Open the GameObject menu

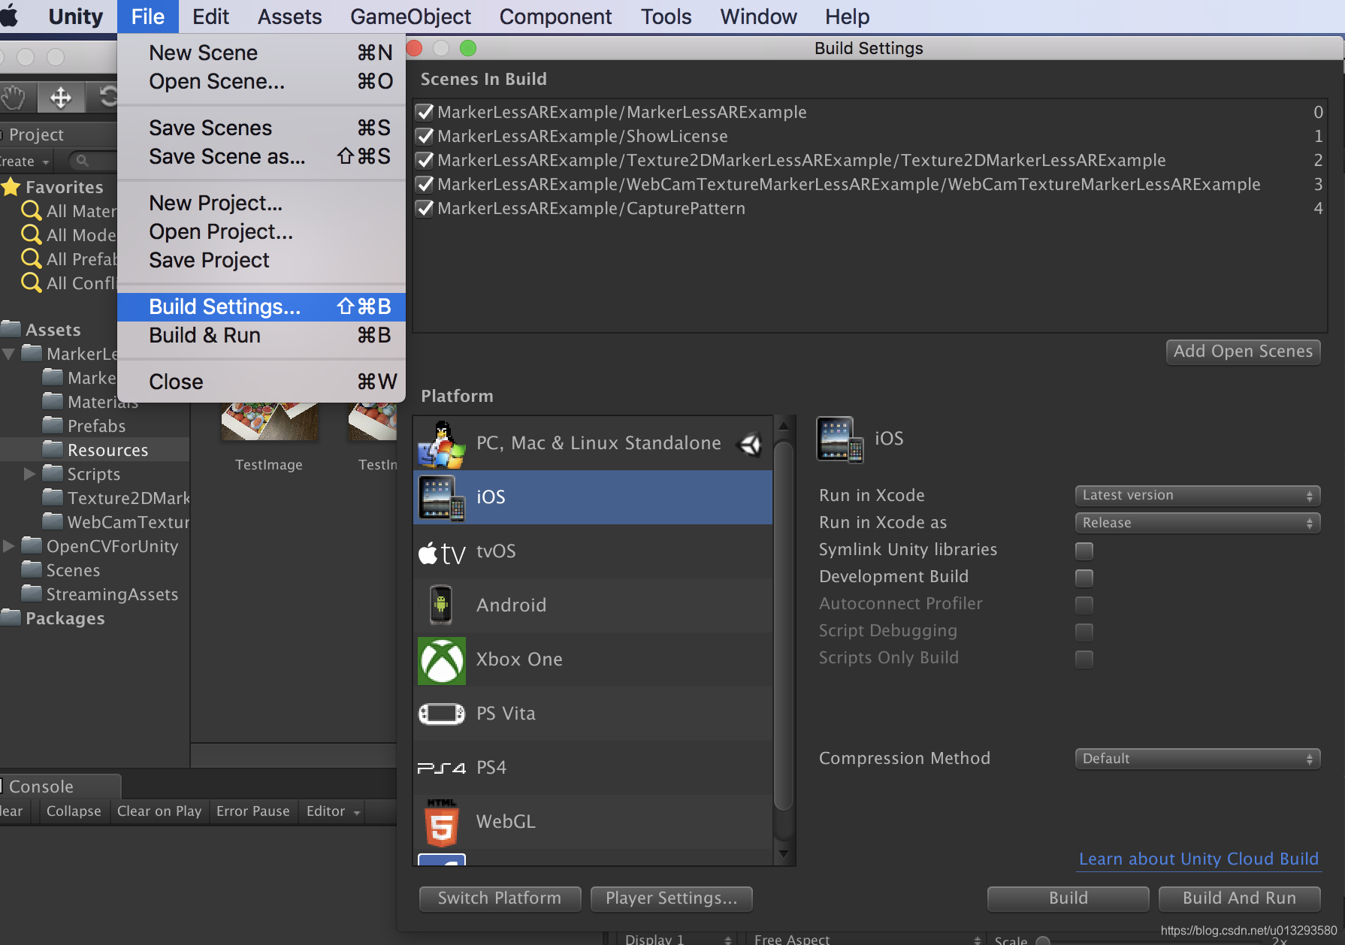point(410,17)
